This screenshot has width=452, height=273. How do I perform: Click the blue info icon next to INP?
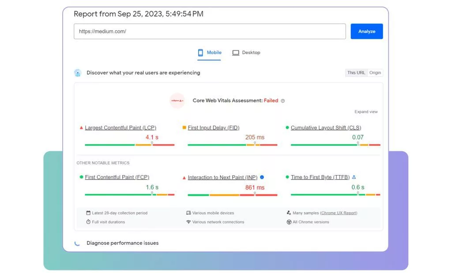pyautogui.click(x=262, y=177)
